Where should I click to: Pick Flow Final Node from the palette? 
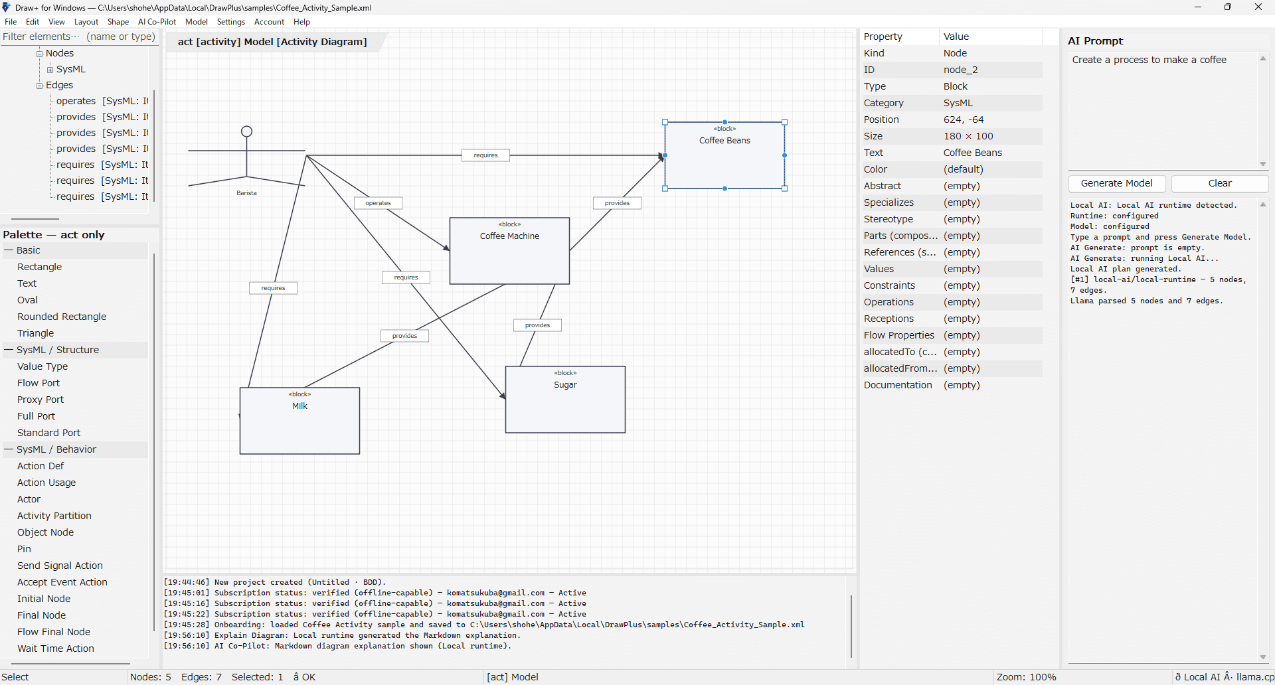coord(54,632)
